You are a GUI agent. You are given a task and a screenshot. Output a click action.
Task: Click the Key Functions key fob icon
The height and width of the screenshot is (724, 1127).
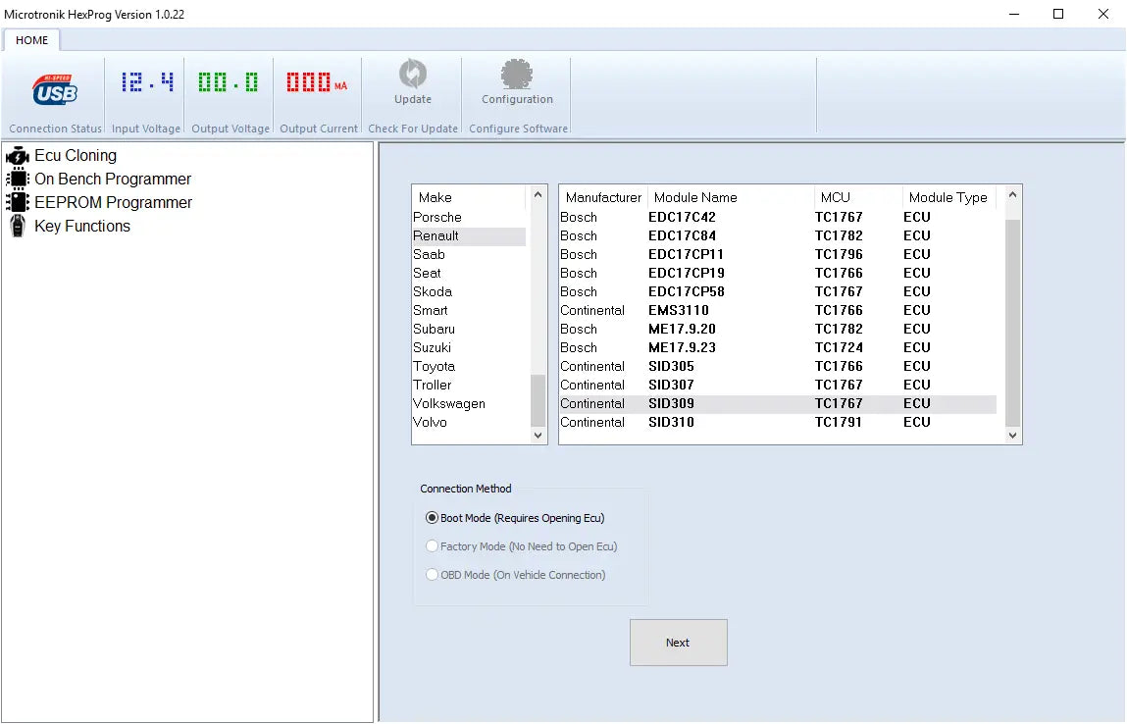[x=18, y=227]
